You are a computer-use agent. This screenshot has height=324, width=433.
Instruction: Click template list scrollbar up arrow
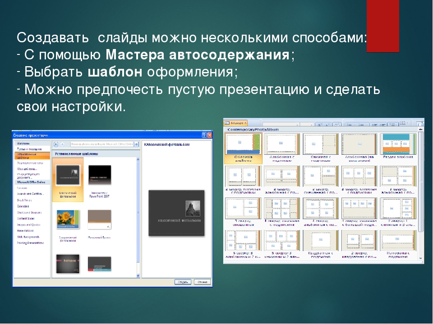coord(138,159)
